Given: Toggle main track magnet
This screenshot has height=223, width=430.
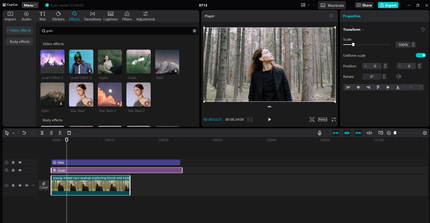Looking at the screenshot, I should [x=336, y=133].
